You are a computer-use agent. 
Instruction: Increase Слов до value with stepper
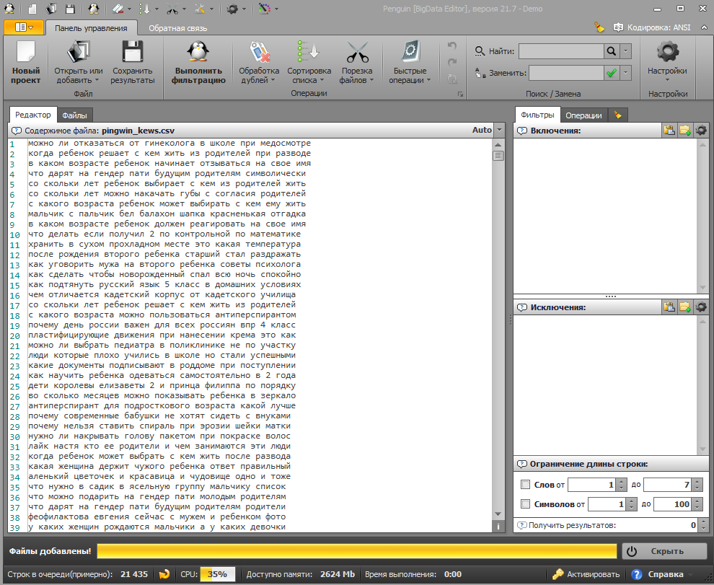697,481
